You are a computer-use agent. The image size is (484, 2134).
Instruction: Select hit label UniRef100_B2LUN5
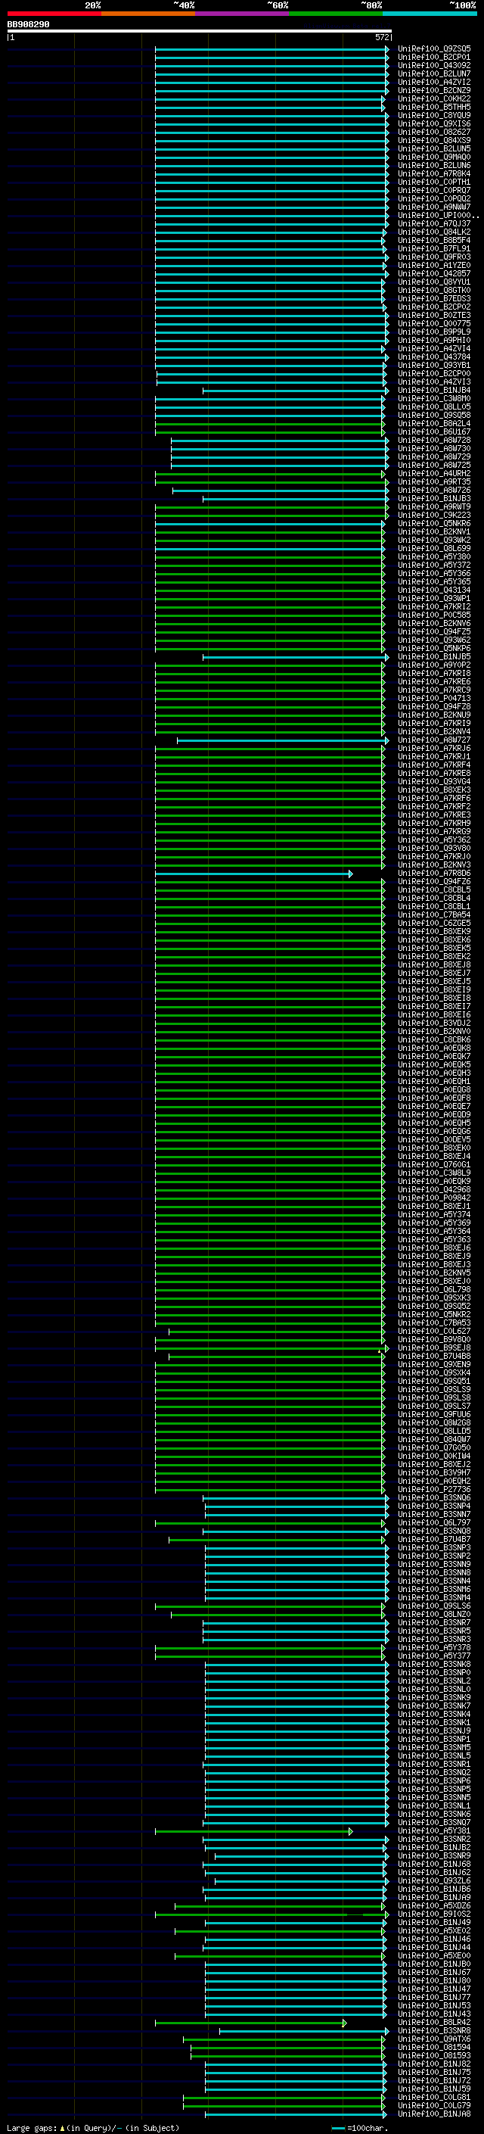pos(434,149)
